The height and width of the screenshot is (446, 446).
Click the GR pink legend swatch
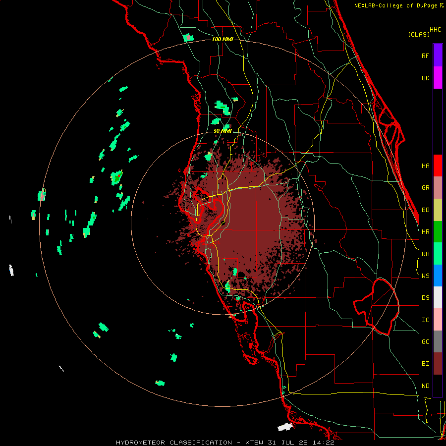[438, 188]
